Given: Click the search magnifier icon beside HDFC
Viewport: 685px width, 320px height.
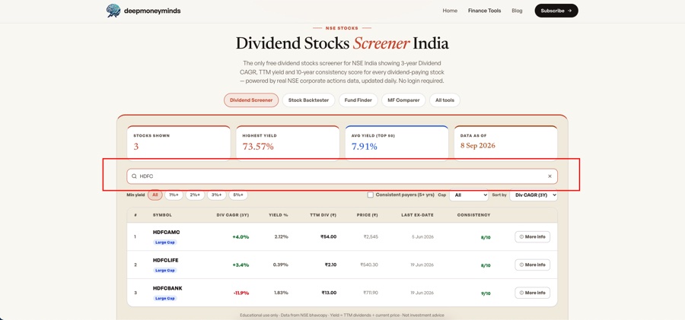Looking at the screenshot, I should click(134, 176).
